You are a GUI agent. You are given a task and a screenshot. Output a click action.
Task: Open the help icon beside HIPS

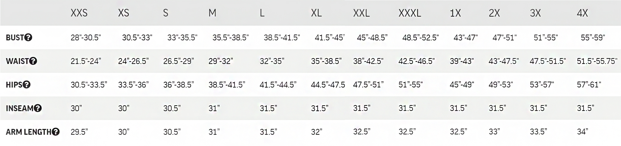pos(27,85)
